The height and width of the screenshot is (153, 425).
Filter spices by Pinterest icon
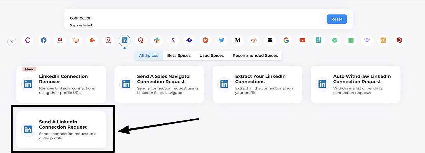click(399, 40)
